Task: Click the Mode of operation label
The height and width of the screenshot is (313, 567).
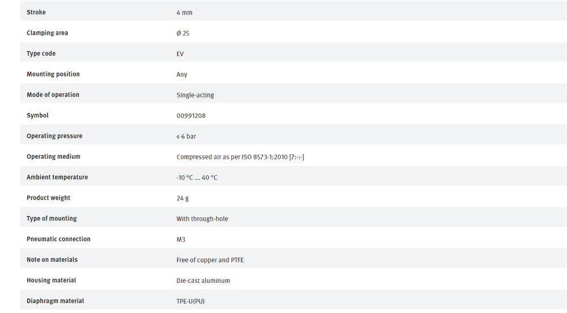Action: pyautogui.click(x=53, y=95)
